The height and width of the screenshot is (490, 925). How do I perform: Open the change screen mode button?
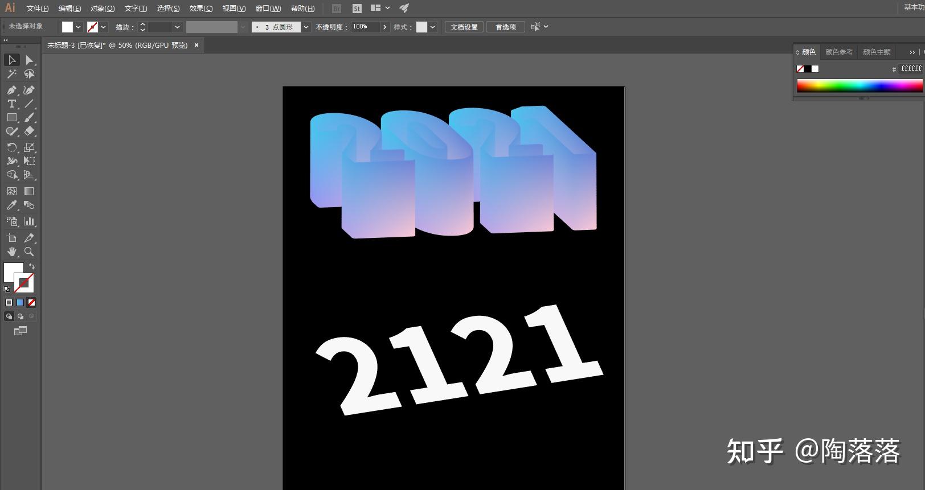pyautogui.click(x=21, y=331)
